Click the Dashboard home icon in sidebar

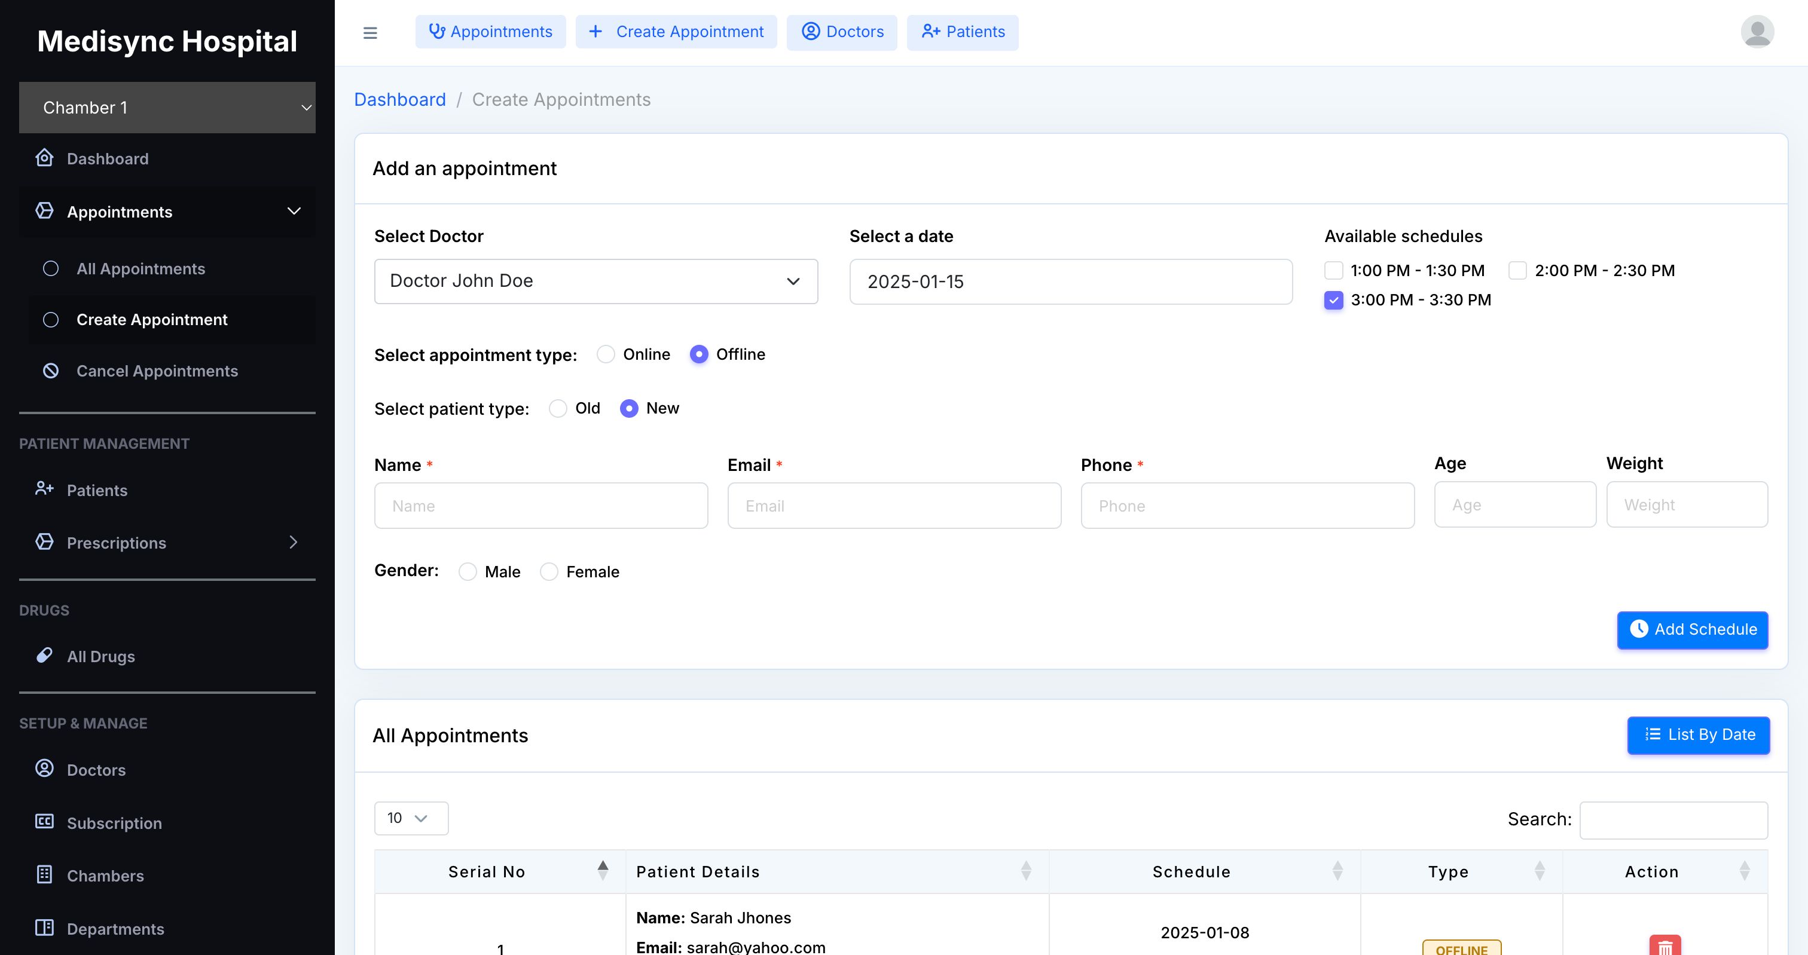point(44,158)
